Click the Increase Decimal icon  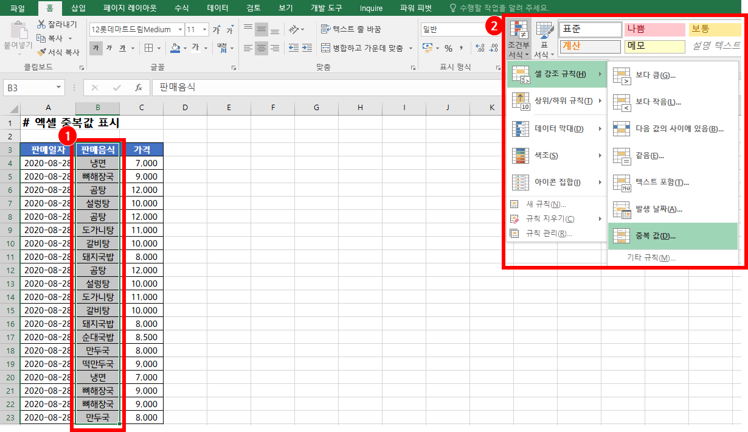479,48
